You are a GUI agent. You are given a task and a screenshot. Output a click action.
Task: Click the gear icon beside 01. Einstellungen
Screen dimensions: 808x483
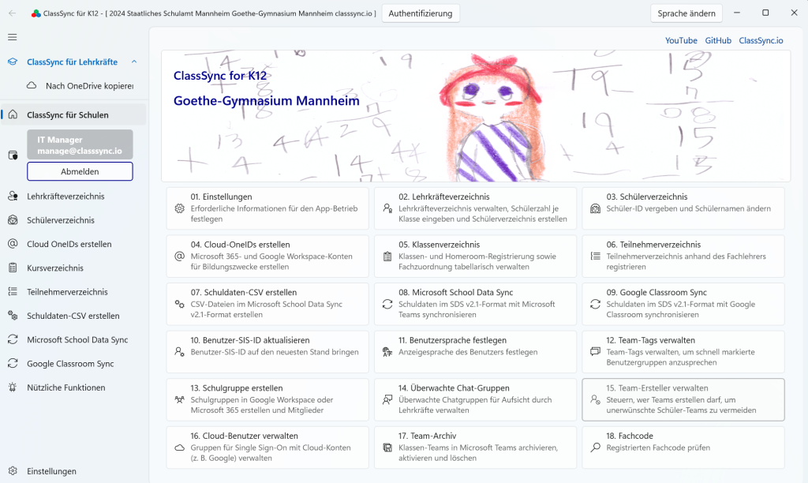[x=179, y=209]
